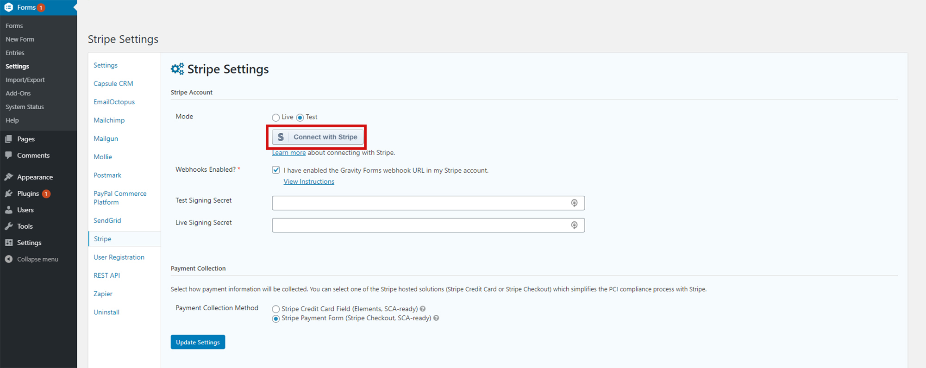Switch to EmailOctopus settings tab

click(114, 102)
